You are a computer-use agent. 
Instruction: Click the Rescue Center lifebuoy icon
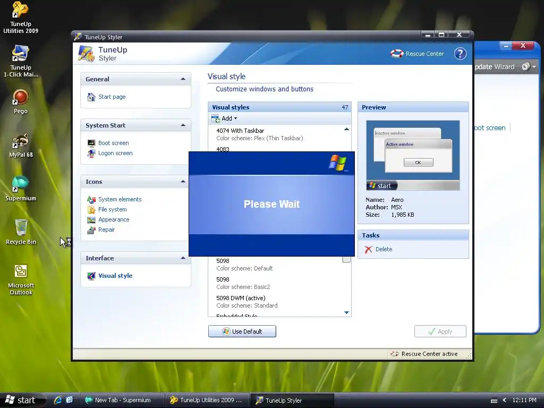[396, 54]
